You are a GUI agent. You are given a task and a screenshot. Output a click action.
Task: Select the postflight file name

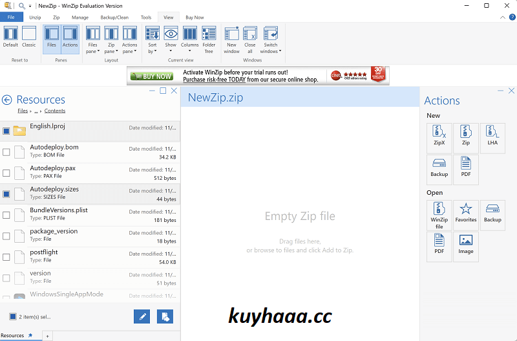(x=44, y=252)
